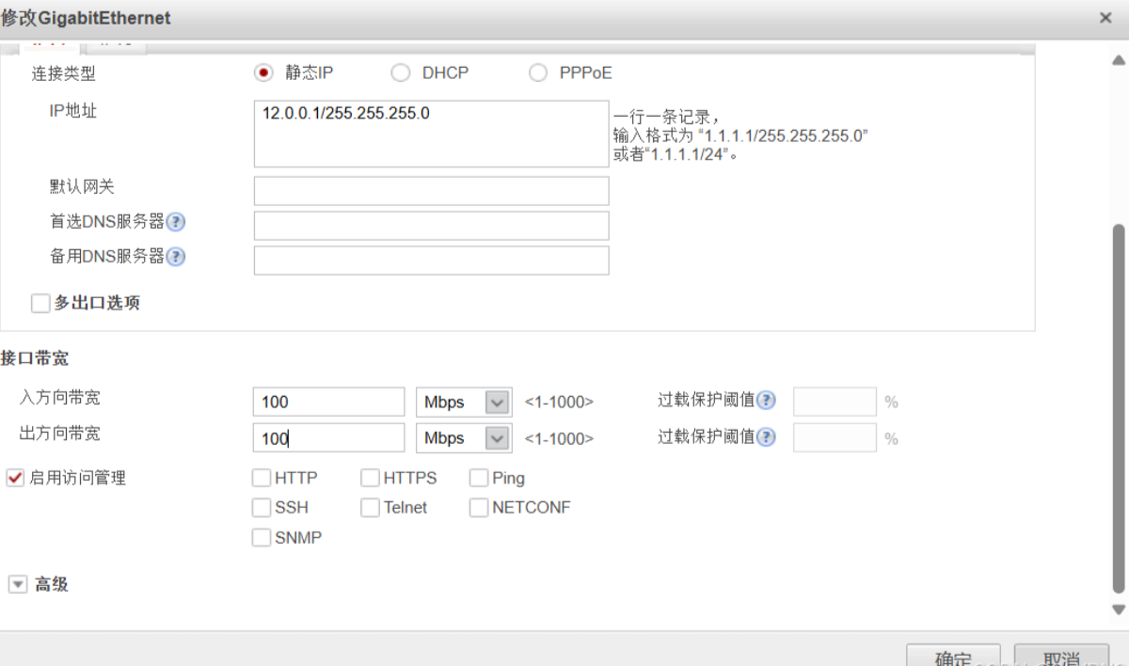Click the inbound <1-1000> range hint
1129x666 pixels.
tap(559, 402)
